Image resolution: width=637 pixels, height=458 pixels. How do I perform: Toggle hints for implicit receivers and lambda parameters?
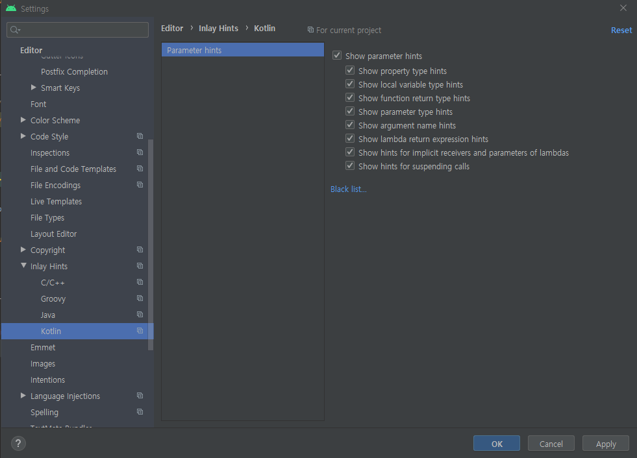click(350, 152)
